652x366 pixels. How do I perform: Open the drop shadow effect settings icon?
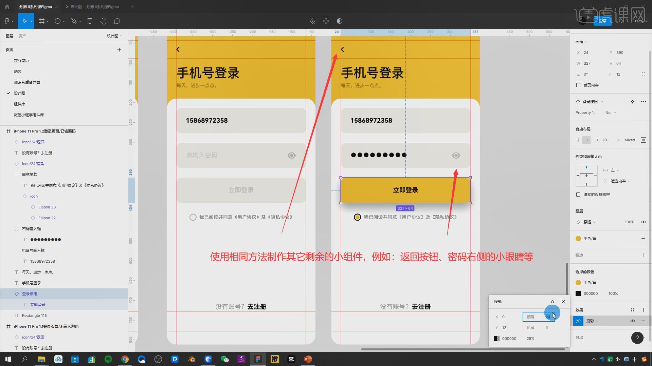578,321
